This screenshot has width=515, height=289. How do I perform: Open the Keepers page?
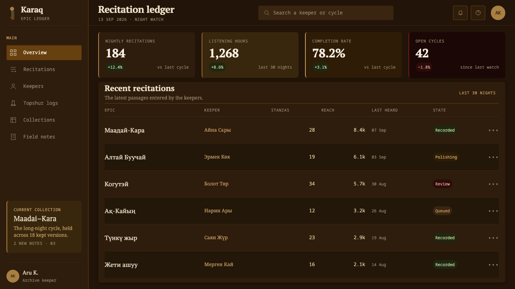(x=44, y=86)
